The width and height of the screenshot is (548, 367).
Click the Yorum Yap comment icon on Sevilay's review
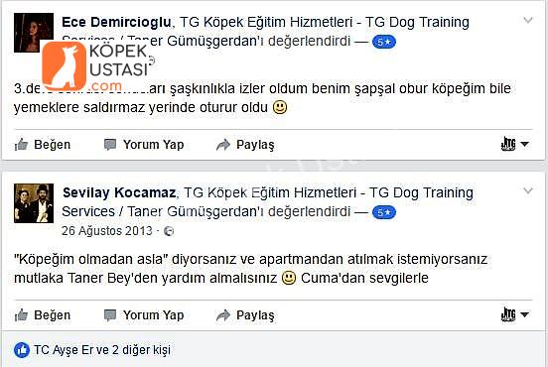pos(110,315)
